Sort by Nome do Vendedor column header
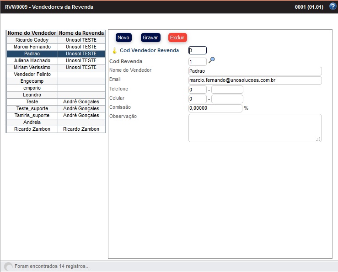This screenshot has height=272, width=338. pyautogui.click(x=32, y=33)
